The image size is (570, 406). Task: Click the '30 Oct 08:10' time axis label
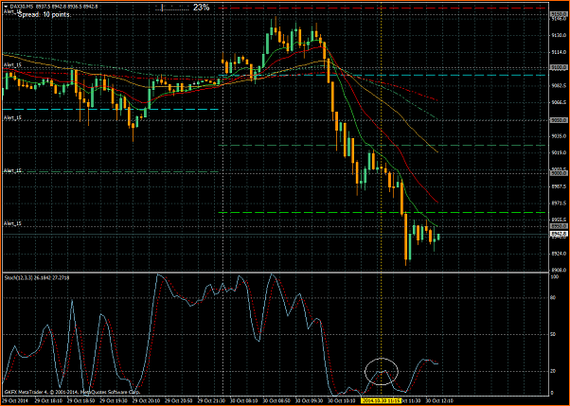[243, 401]
